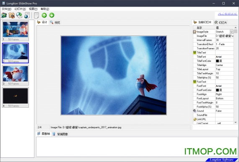Select slide 1 thumbnail

coord(16,31)
